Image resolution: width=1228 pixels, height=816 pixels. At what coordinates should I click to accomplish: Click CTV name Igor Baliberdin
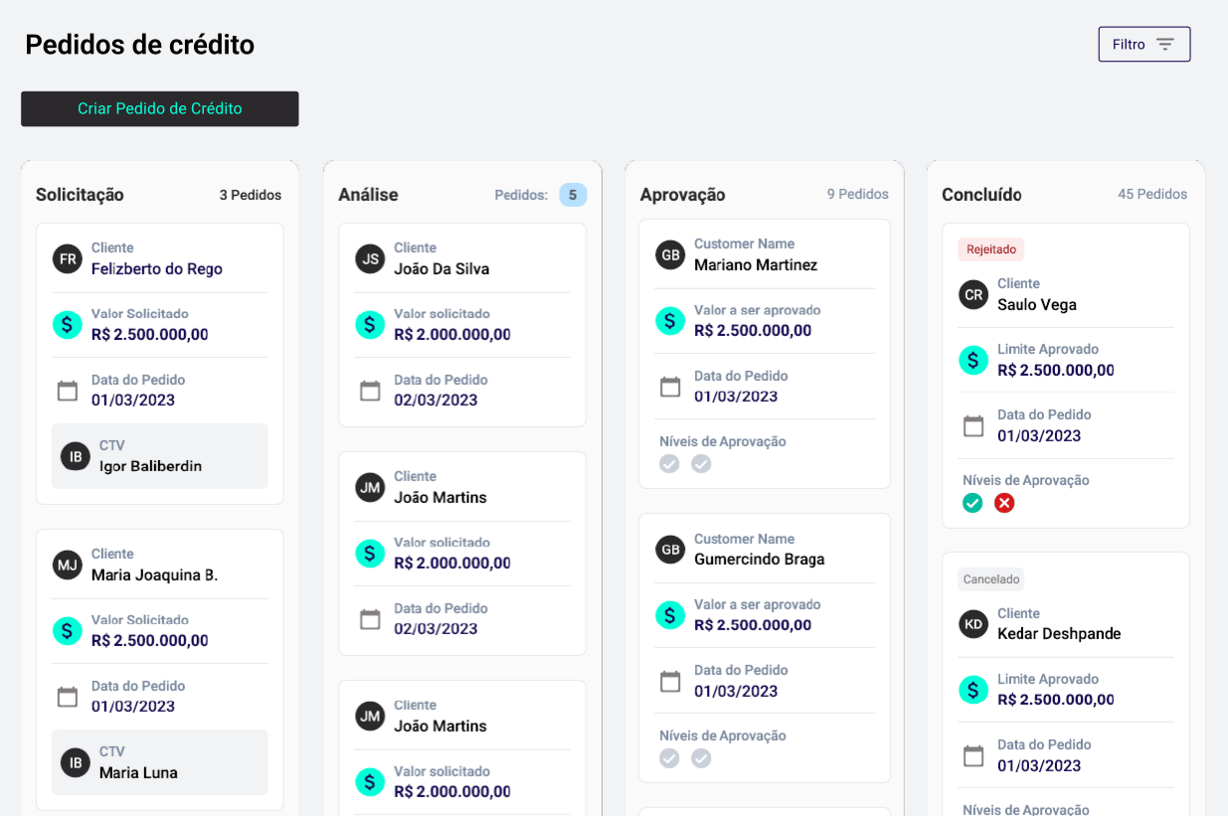(x=150, y=466)
